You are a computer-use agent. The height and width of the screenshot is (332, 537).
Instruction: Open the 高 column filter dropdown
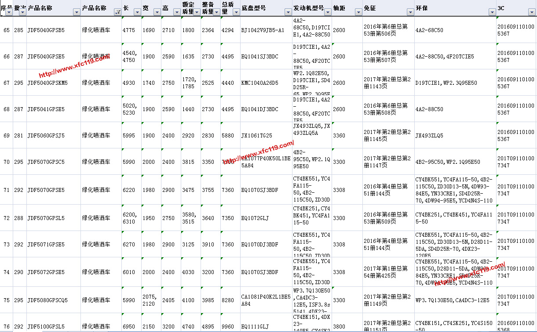click(177, 12)
